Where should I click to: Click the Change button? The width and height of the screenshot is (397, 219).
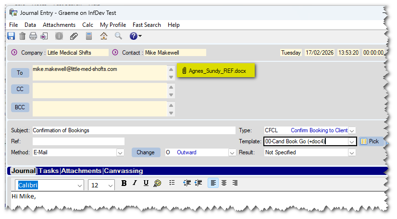coord(146,152)
